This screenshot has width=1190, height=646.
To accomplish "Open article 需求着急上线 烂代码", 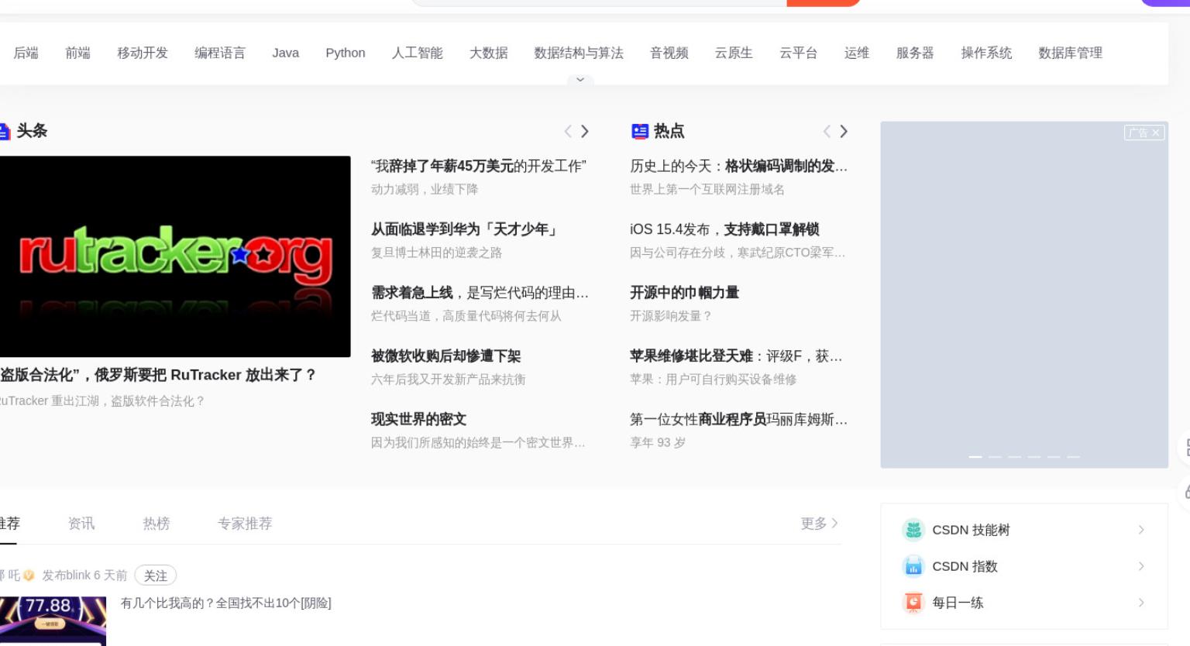I will tap(480, 293).
